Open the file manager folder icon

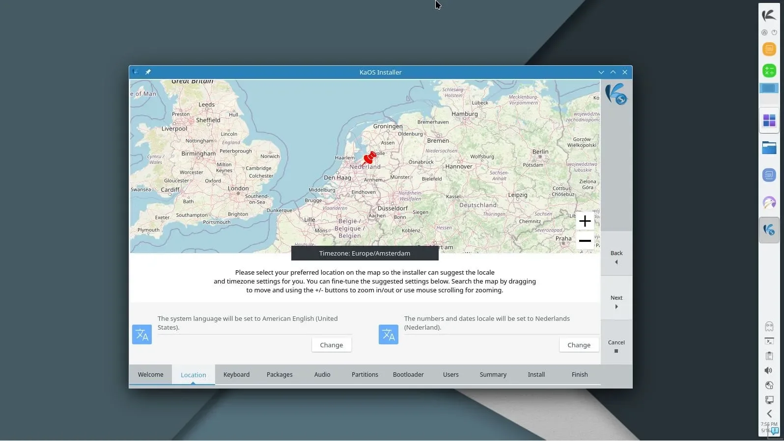pyautogui.click(x=769, y=148)
